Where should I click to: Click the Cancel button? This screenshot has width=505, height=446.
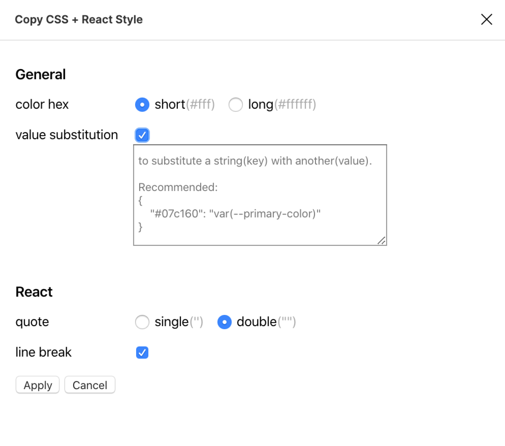[90, 385]
